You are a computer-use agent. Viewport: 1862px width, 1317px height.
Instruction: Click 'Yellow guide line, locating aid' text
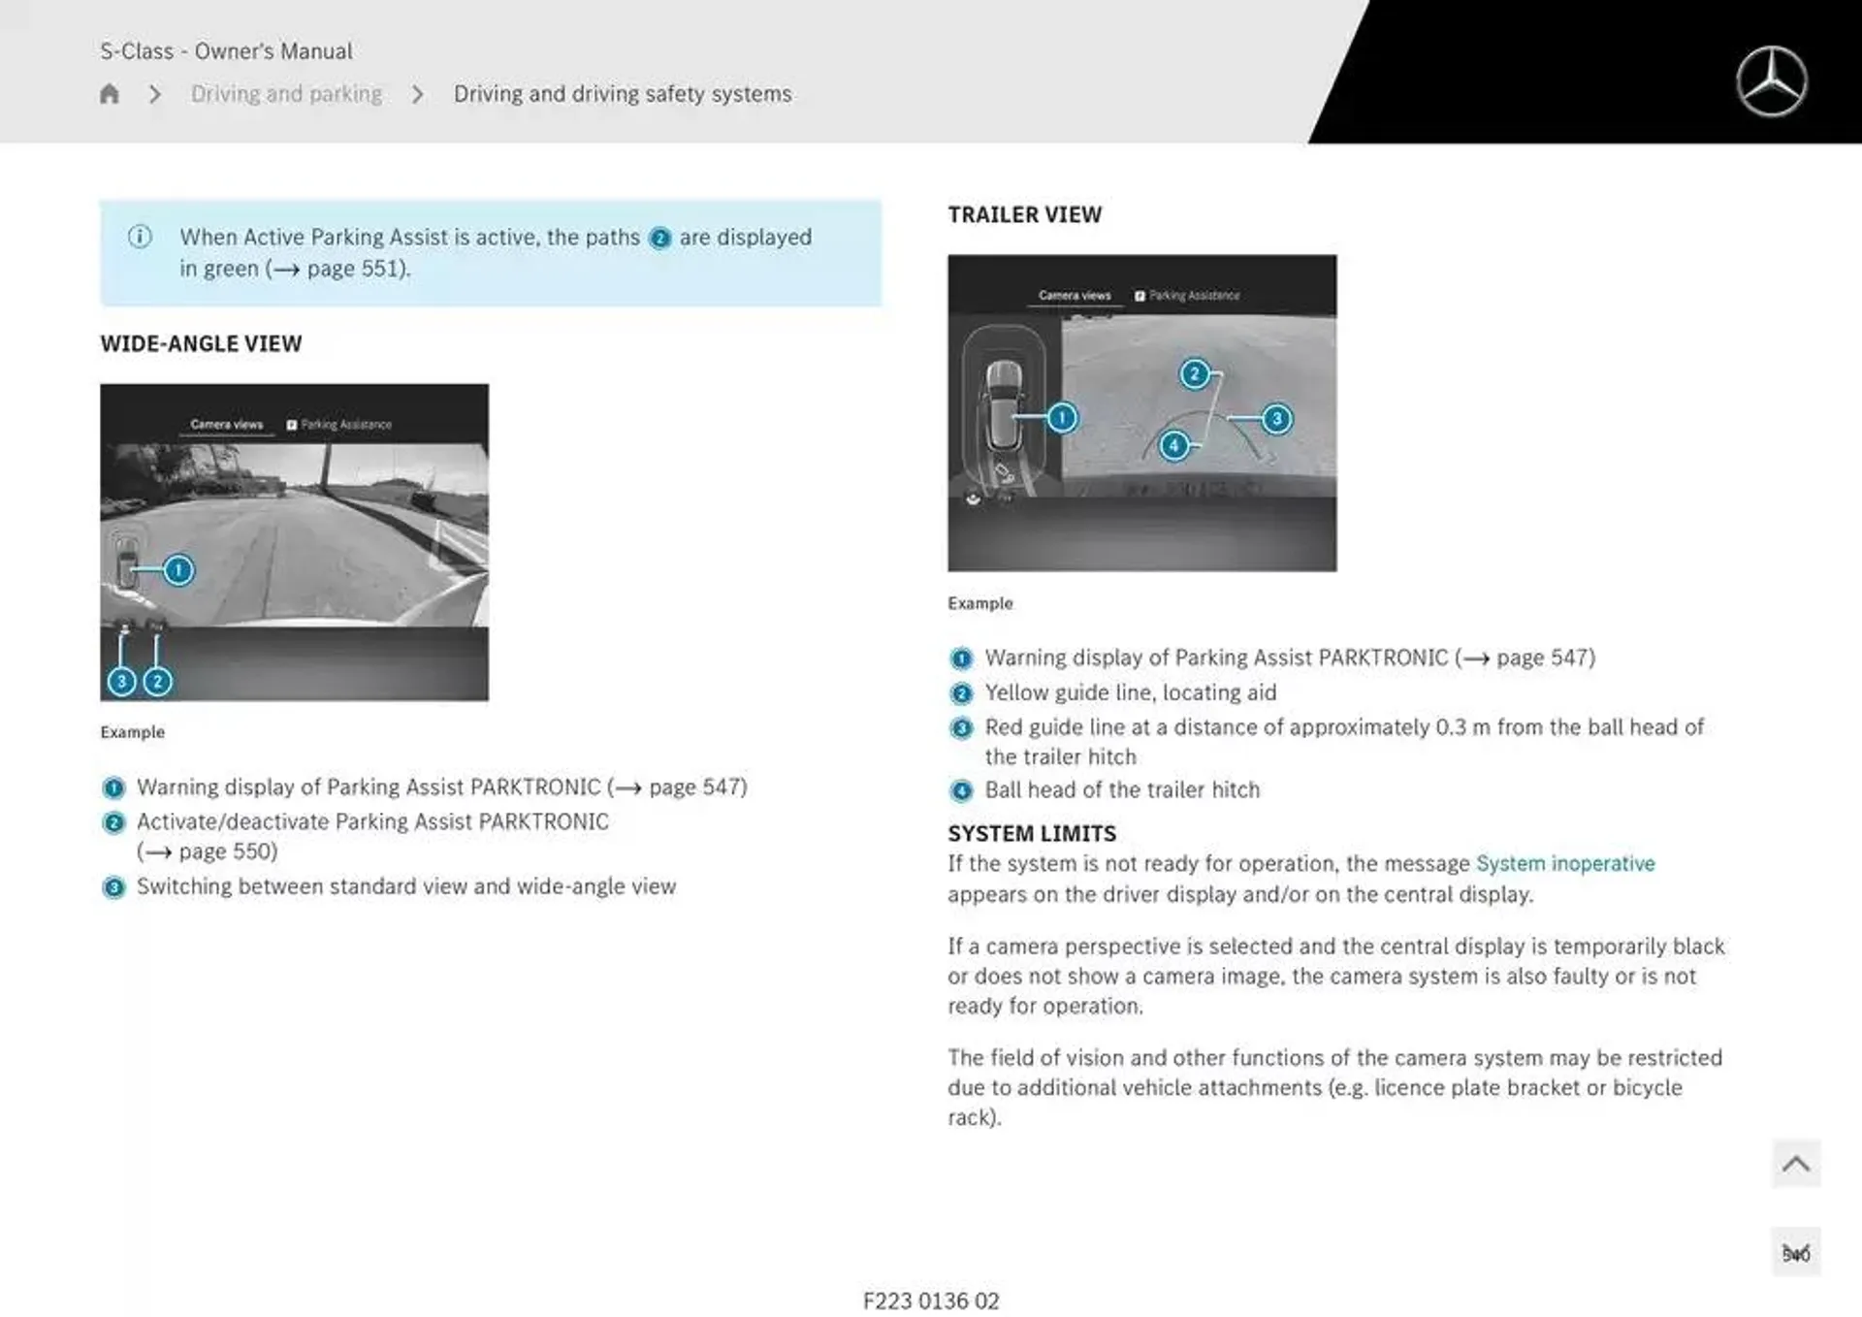[x=1131, y=692]
